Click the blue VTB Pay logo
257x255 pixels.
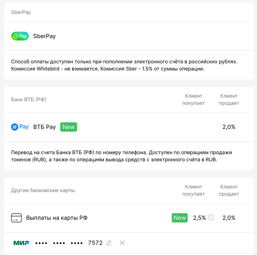click(x=20, y=127)
